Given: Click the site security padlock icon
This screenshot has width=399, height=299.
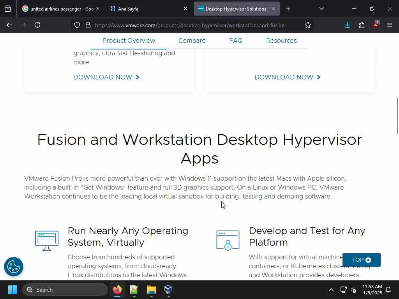Looking at the screenshot, I should (x=88, y=25).
